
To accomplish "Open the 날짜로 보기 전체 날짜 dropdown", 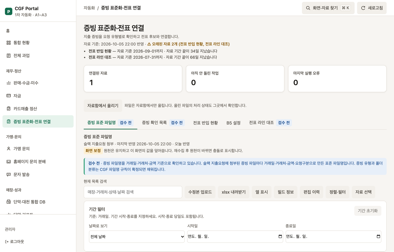I will 137,236.
